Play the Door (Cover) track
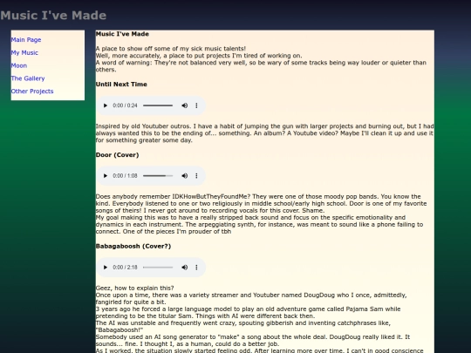The height and width of the screenshot is (353, 471). pyautogui.click(x=106, y=176)
